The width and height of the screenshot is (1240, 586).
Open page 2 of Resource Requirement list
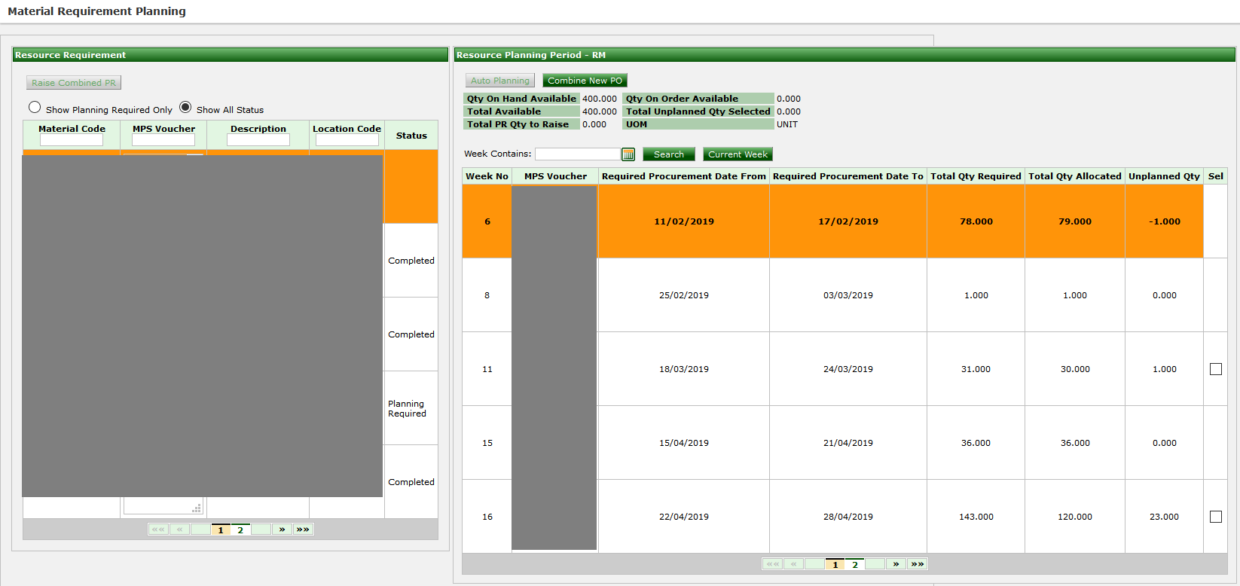coord(240,530)
